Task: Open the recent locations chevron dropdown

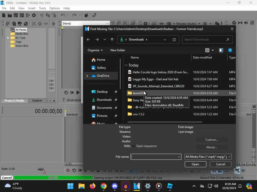Action: 105,39
